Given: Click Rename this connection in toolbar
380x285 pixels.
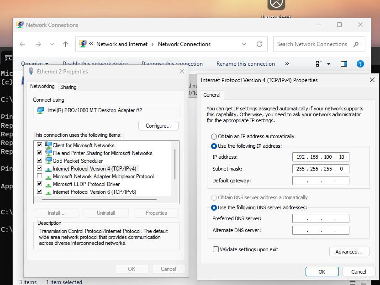Looking at the screenshot, I should [245, 64].
